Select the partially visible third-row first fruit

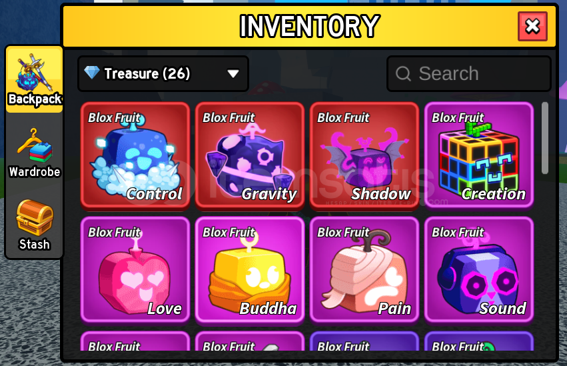coord(135,341)
